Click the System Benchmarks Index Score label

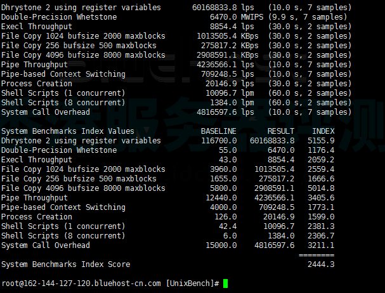pyautogui.click(x=65, y=264)
